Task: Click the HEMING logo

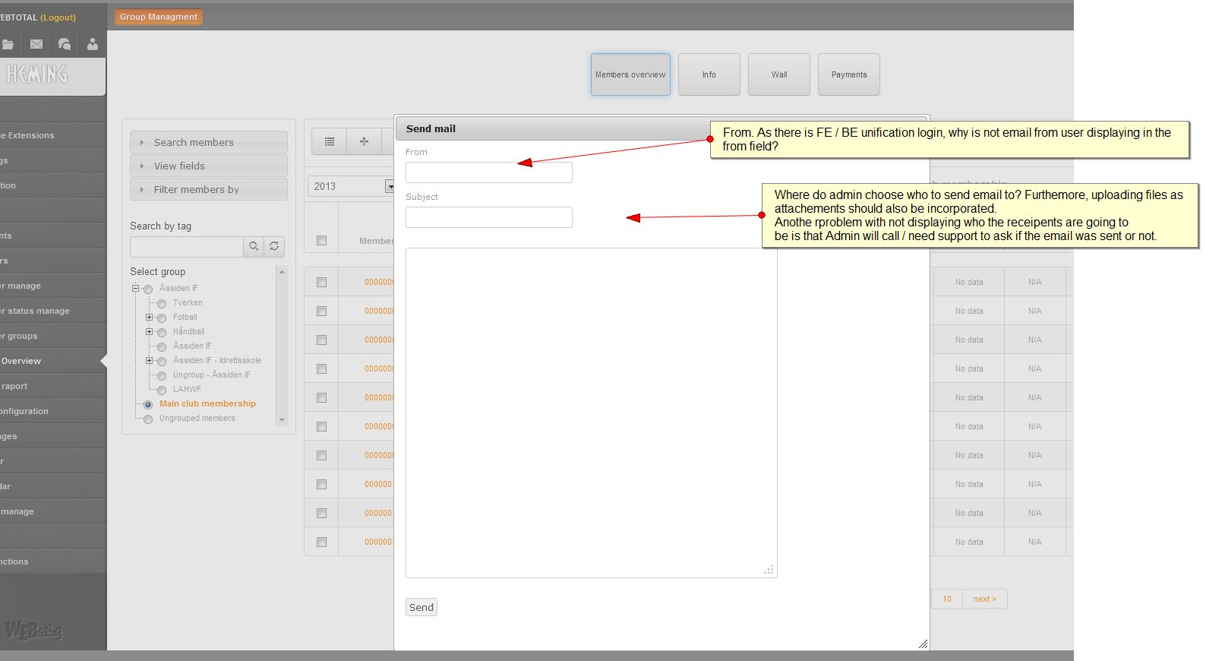Action: 36,74
